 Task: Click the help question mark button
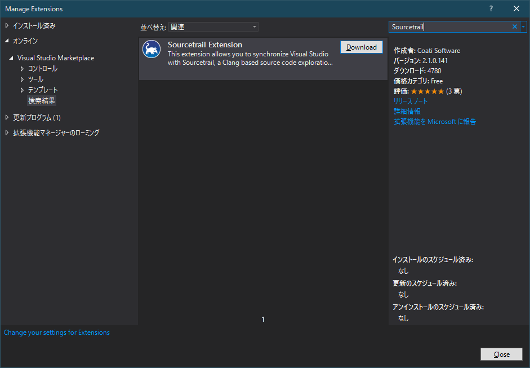pos(491,8)
